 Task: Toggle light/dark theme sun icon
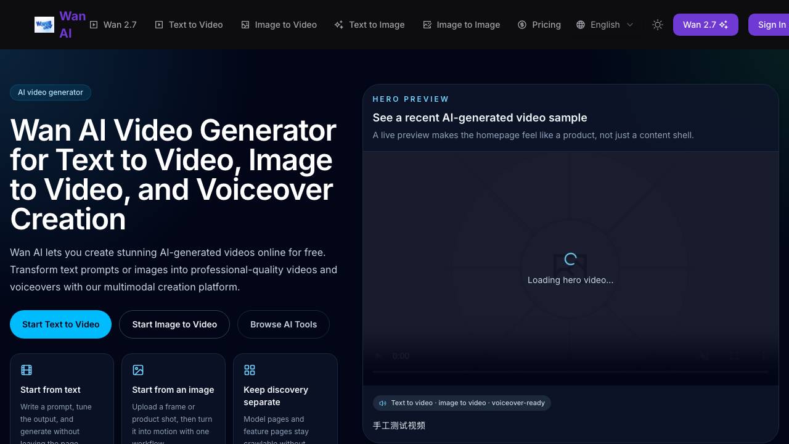[x=658, y=25]
